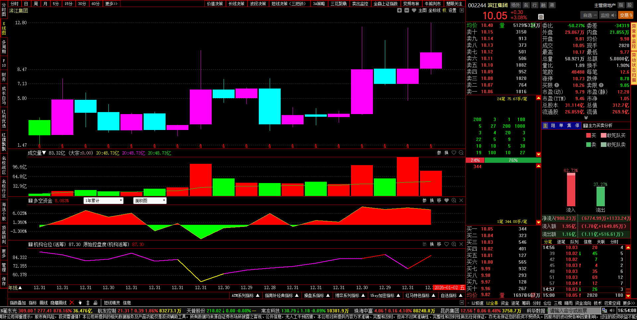This screenshot has width=637, height=320.
Task: Click the up-down arrow tool icon
Action: 88,302
